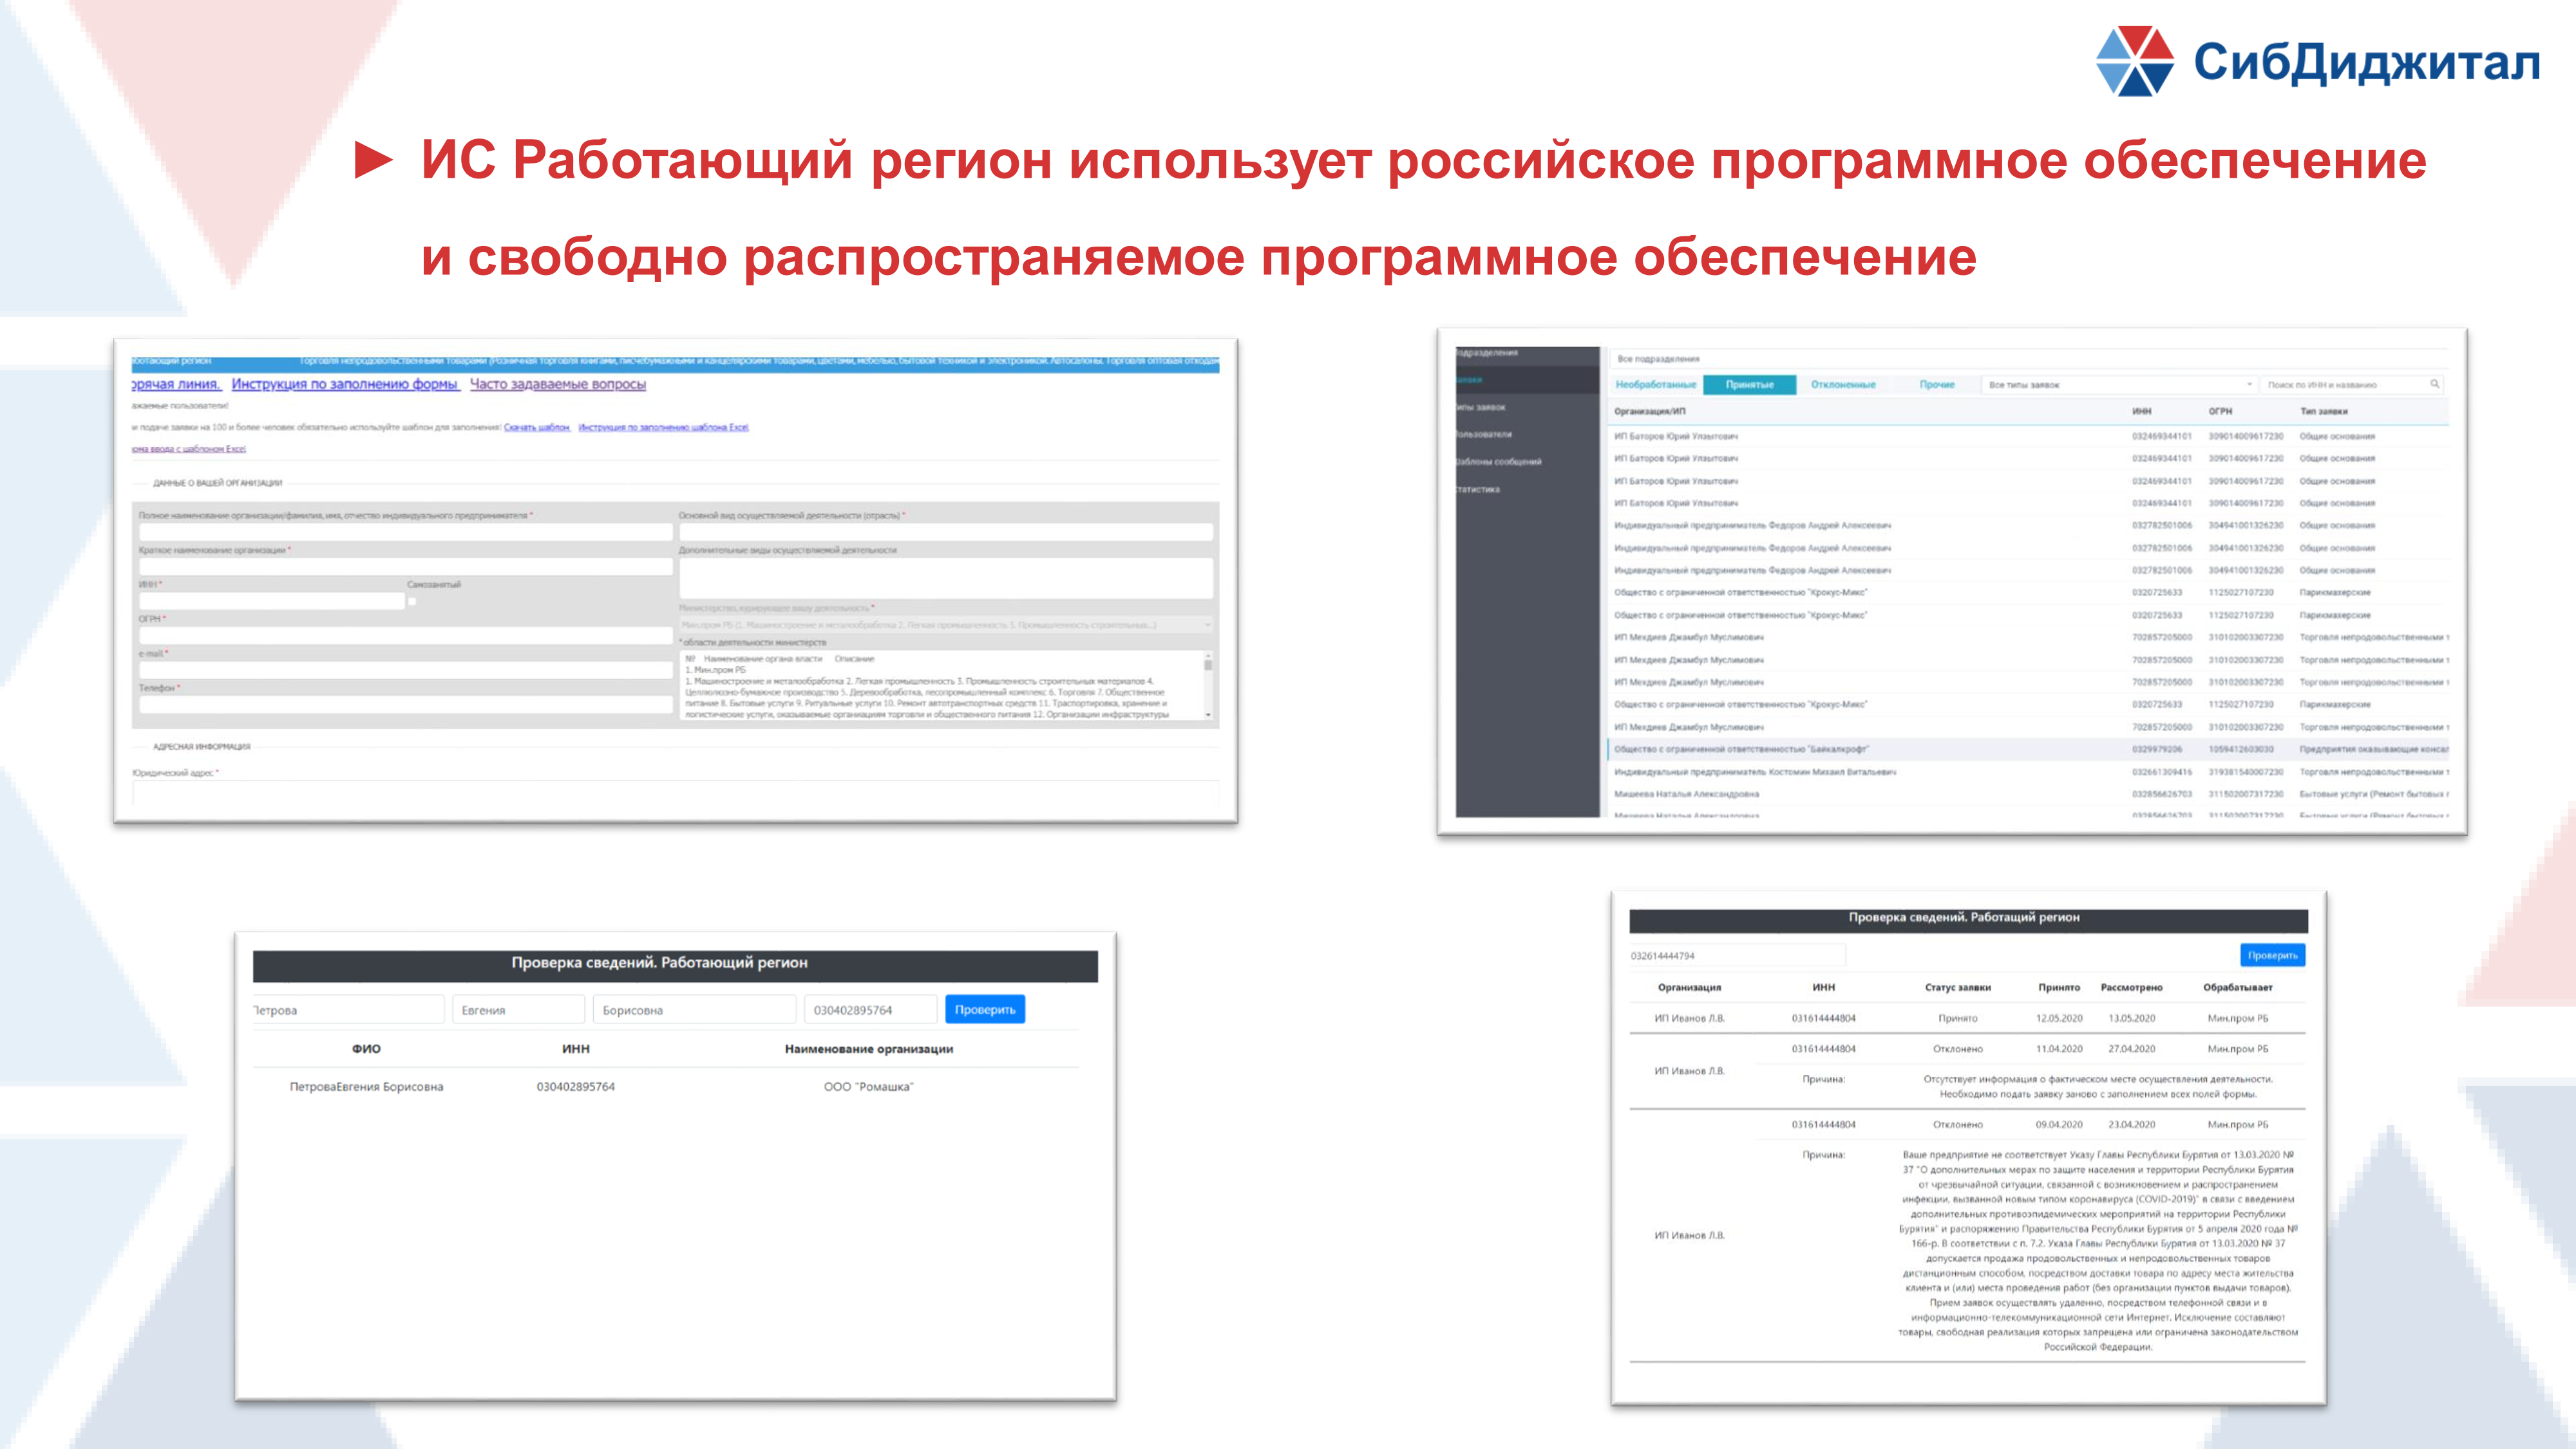Click the СибДиджитал logo
Screen dimensions: 2576x1449
click(x=2318, y=62)
